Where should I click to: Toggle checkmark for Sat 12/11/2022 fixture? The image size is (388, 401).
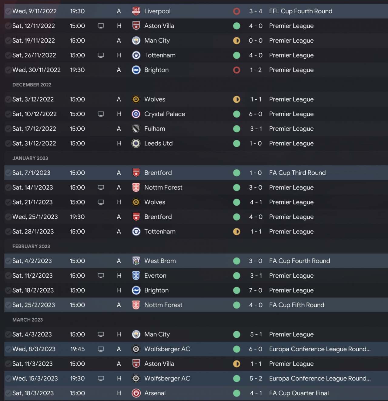[x=8, y=26]
